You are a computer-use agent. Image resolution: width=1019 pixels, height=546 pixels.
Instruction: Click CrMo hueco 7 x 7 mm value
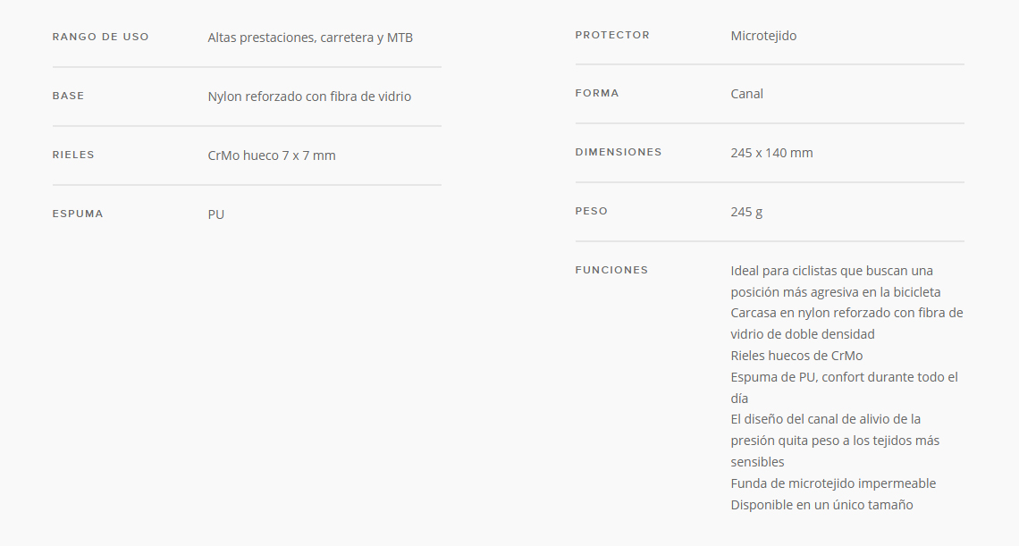(272, 155)
